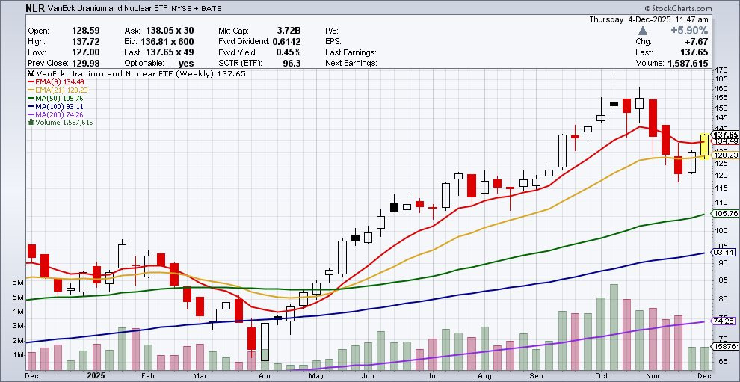
Task: Click the candlestick icon beside the Weekly legend title
Action: (31, 74)
